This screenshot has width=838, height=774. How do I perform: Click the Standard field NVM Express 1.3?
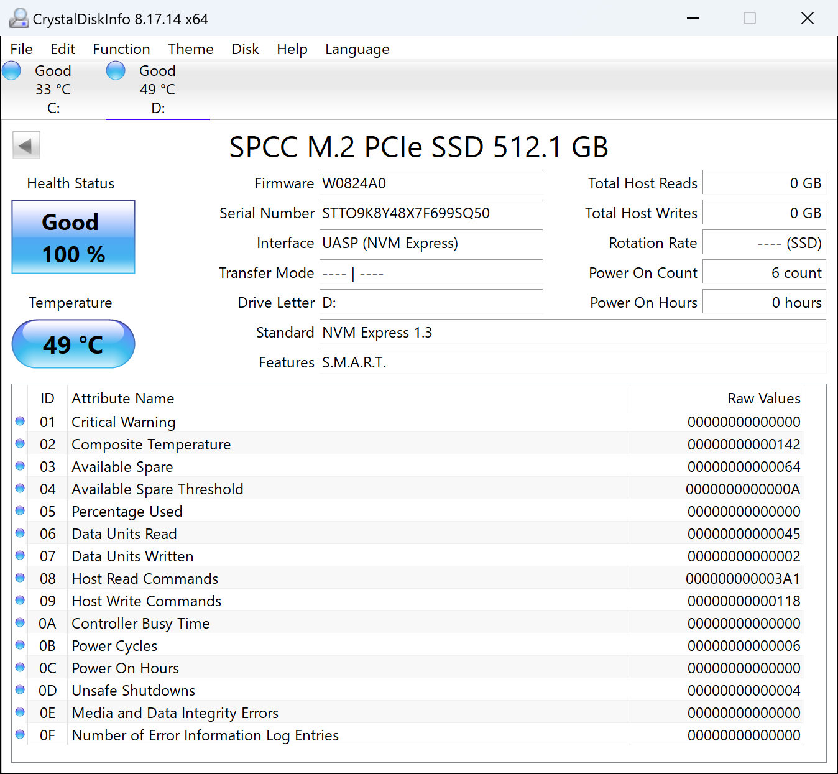click(573, 333)
